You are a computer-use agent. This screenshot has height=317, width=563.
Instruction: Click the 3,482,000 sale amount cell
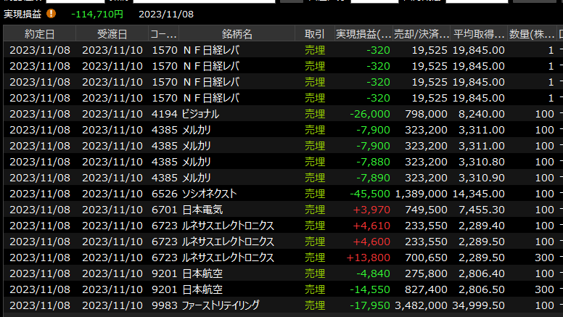pyautogui.click(x=422, y=305)
